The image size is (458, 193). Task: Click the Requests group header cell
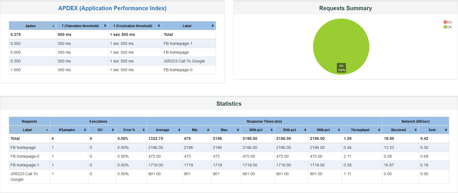coord(29,121)
